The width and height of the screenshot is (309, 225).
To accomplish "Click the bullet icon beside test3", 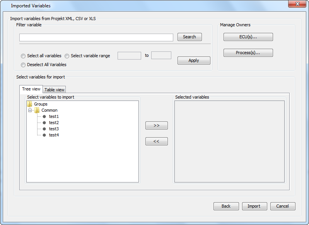I will (44, 129).
